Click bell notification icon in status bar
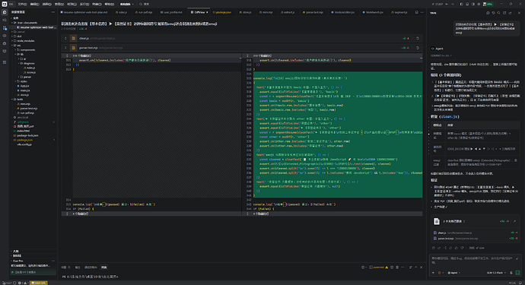Viewport: 525px width, 285px height. (520, 283)
